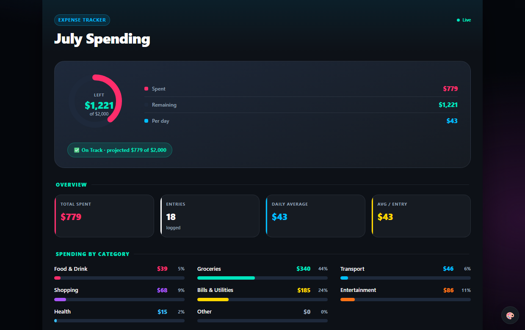This screenshot has height=330, width=525.
Task: Click the $15 Health amount
Action: click(x=163, y=312)
